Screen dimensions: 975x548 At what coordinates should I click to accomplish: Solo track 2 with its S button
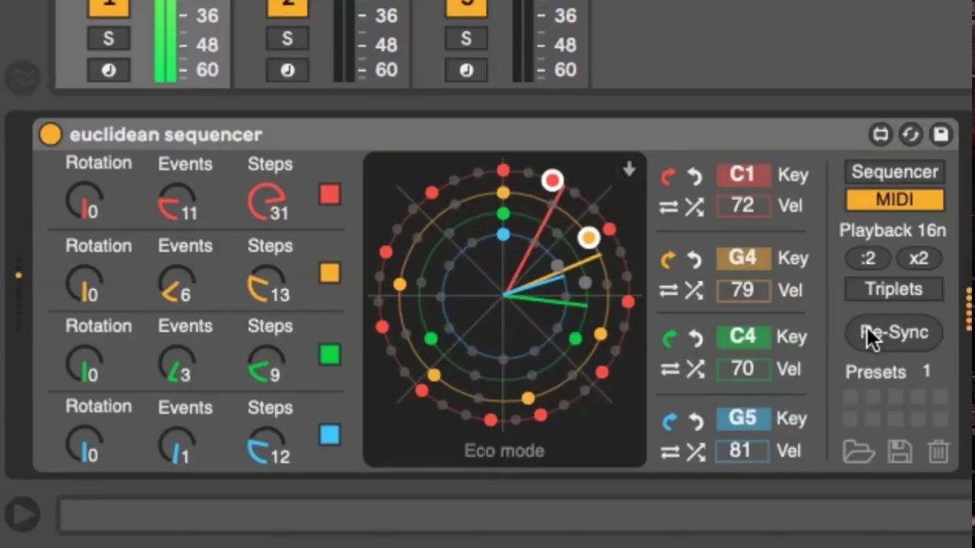(287, 39)
